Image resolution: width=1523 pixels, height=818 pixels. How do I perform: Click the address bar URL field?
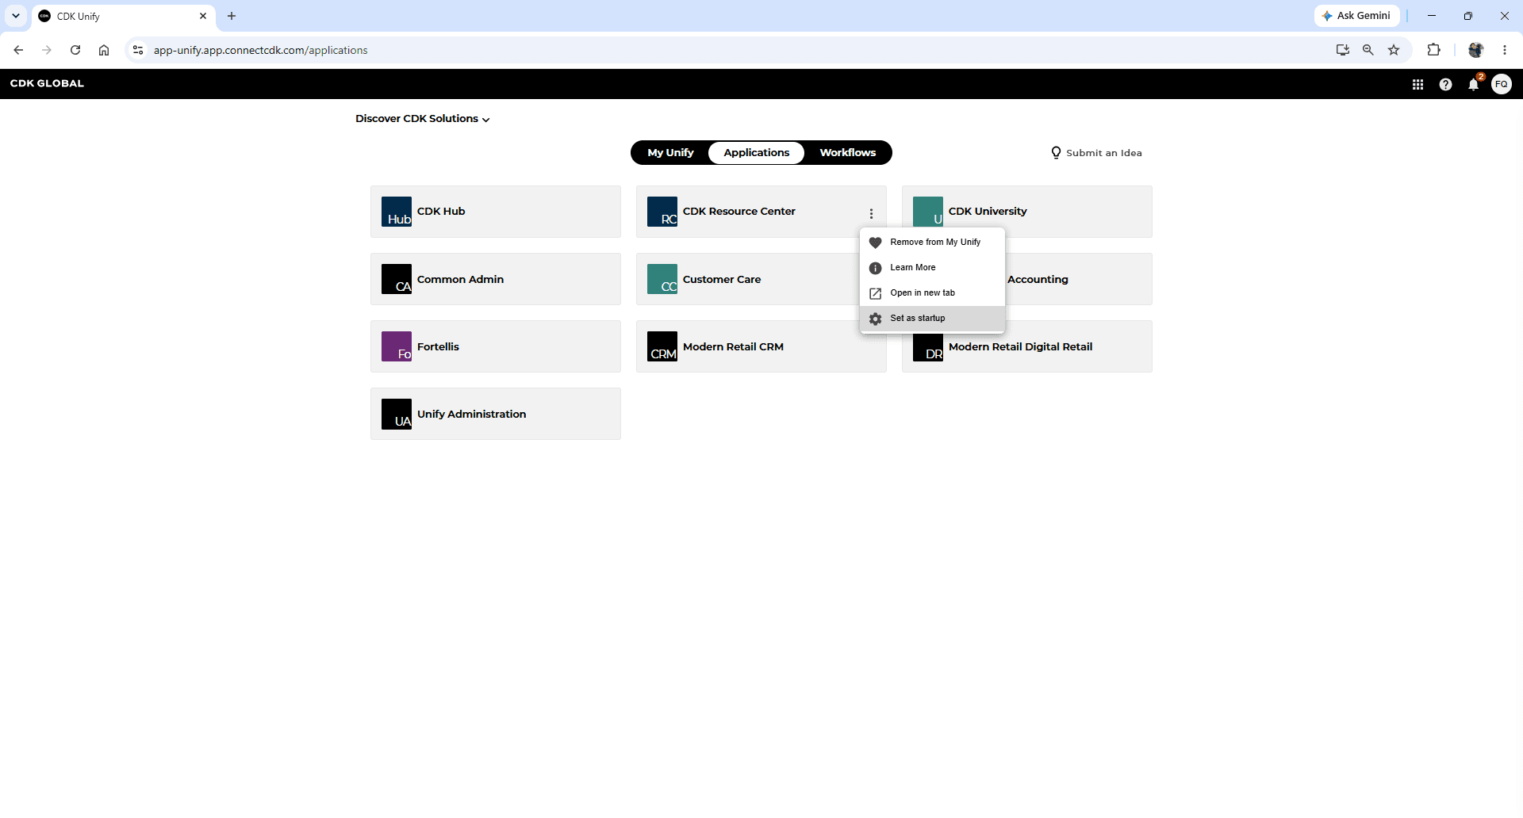(x=738, y=50)
